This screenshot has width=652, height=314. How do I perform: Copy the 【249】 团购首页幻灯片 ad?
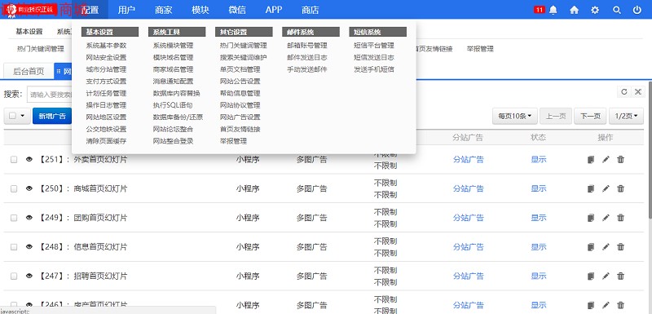[591, 218]
